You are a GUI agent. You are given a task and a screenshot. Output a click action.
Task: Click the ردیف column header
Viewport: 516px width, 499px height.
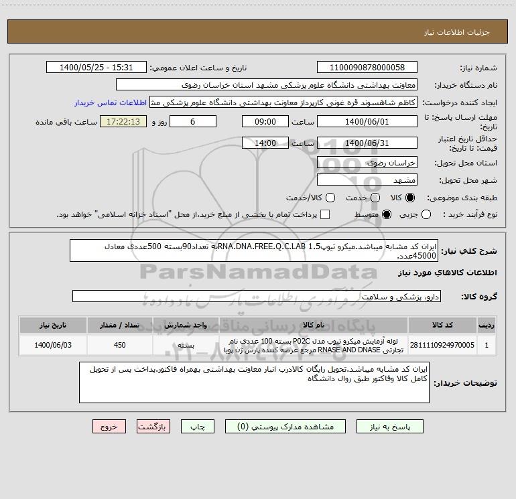point(487,326)
